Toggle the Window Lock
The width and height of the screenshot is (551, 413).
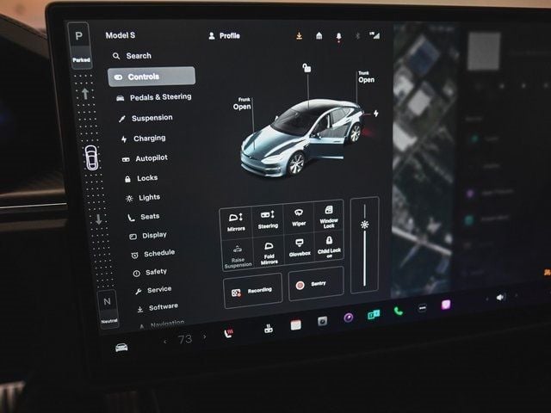point(329,215)
